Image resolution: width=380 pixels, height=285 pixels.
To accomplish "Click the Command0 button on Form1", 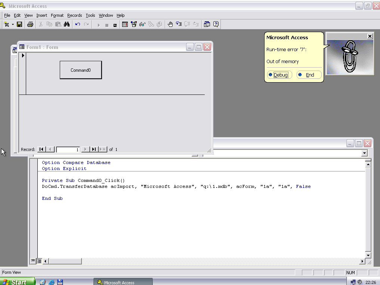I will coord(81,70).
